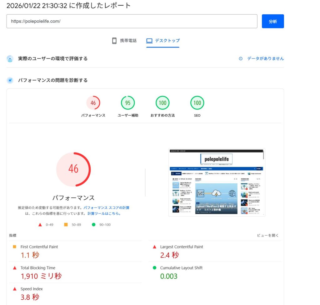Click the orange square 50–89 legend icon
This screenshot has width=320, height=305.
[66, 225]
